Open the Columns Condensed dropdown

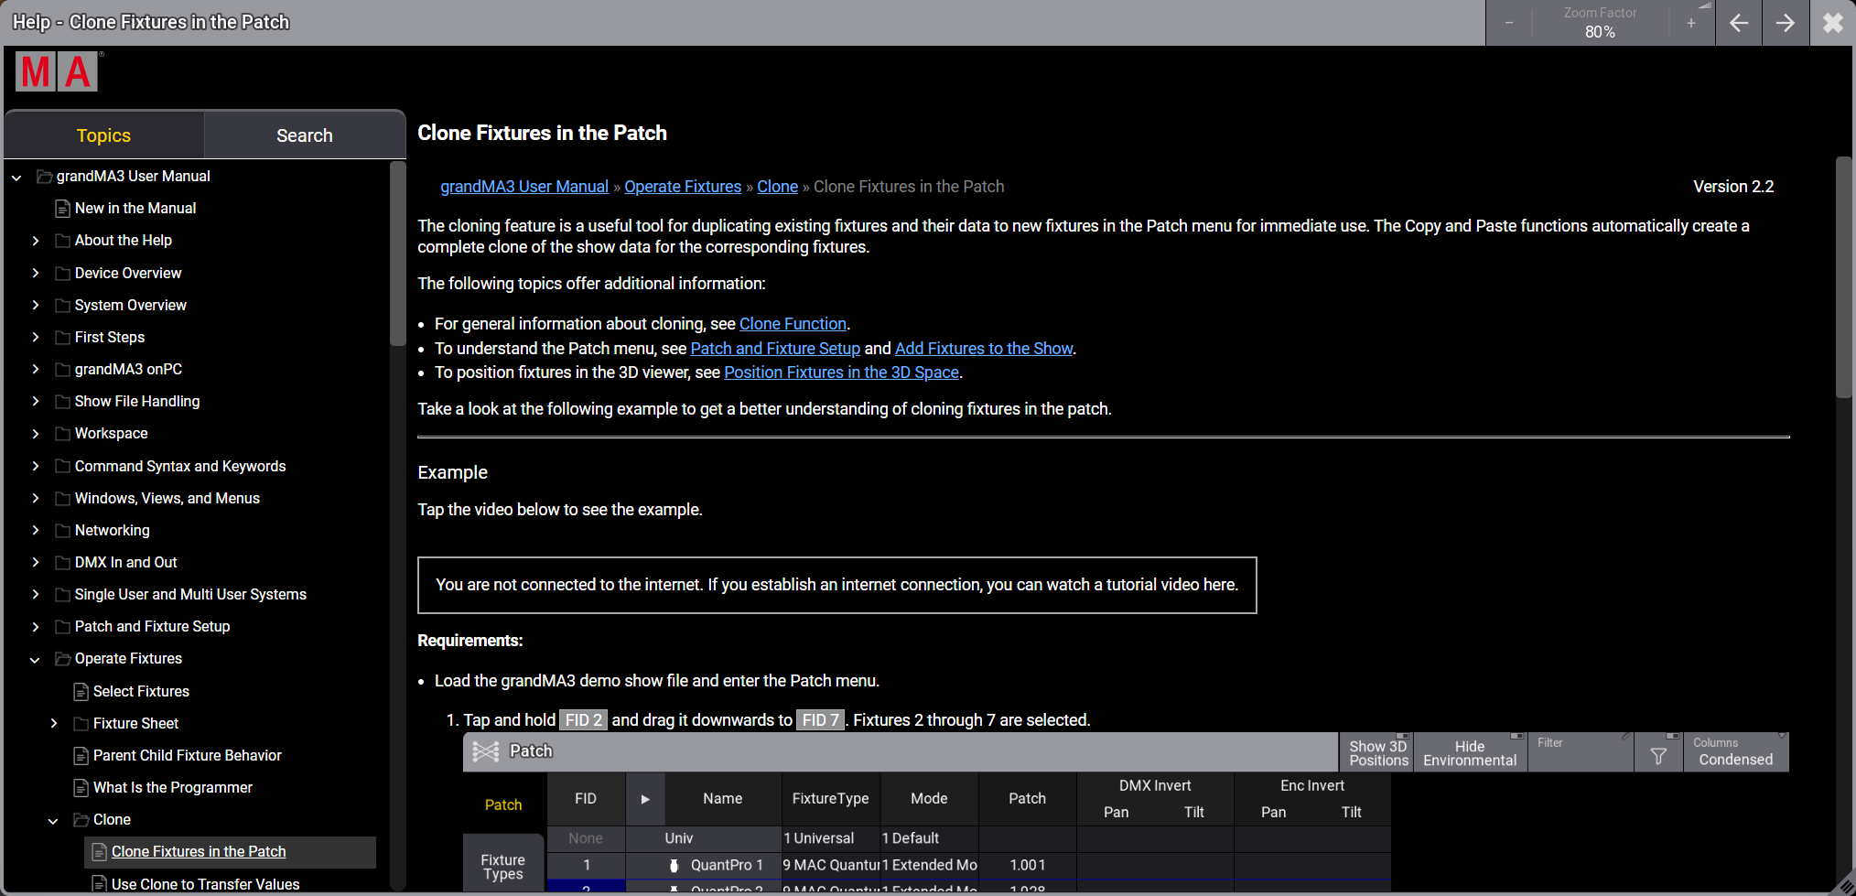click(1734, 751)
